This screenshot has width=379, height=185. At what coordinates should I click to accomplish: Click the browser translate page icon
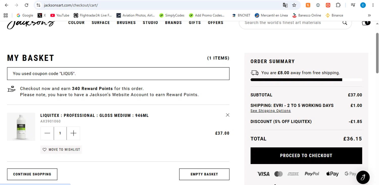pos(285,5)
